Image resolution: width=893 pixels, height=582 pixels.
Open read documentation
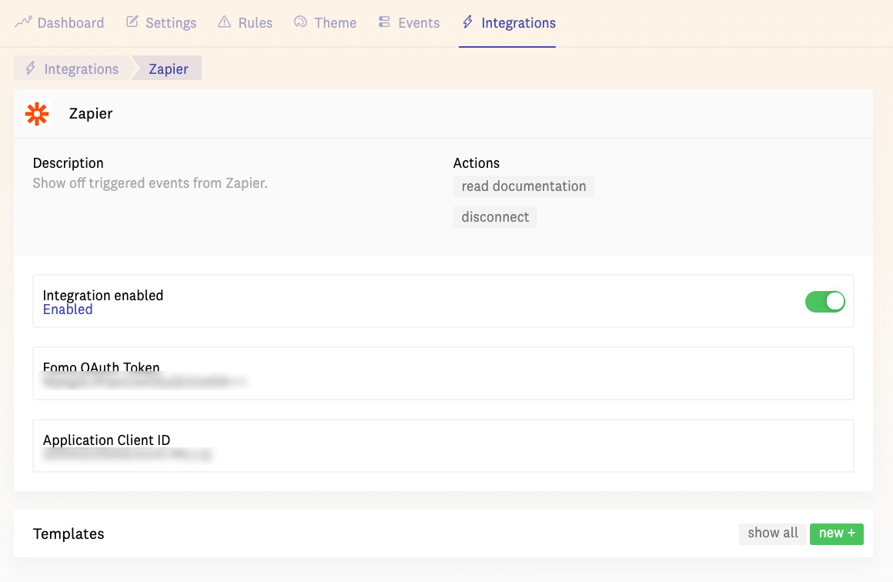523,186
